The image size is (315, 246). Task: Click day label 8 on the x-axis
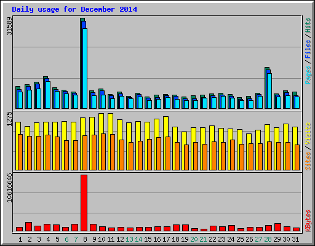[85, 239]
